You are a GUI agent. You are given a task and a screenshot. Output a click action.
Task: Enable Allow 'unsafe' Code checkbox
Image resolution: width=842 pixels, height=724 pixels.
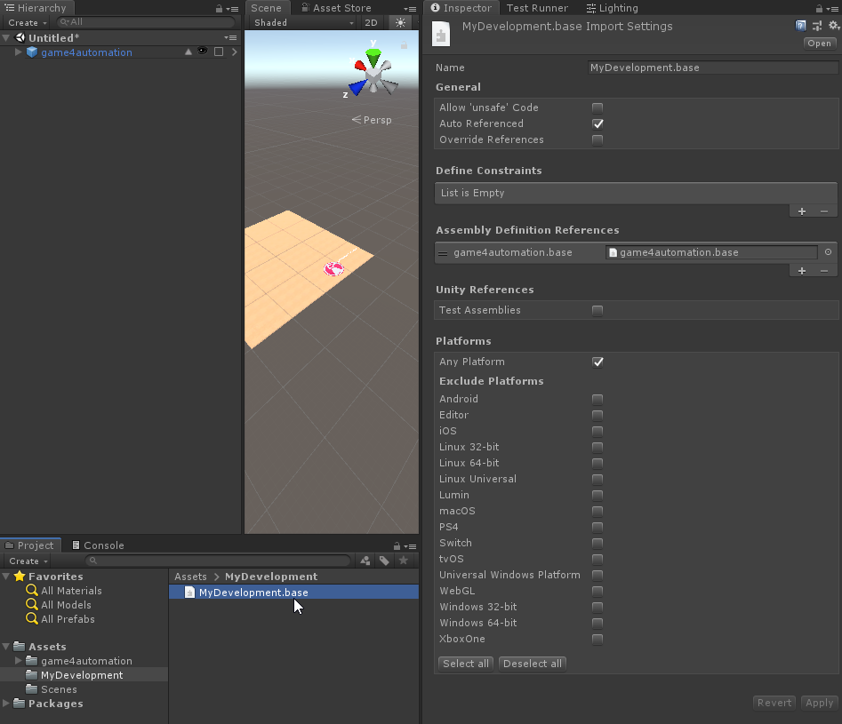point(597,107)
